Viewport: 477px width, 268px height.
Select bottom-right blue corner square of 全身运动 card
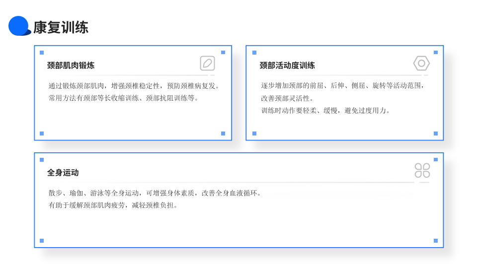pyautogui.click(x=436, y=241)
